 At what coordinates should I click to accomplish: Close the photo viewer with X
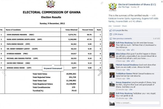pos(162,2)
